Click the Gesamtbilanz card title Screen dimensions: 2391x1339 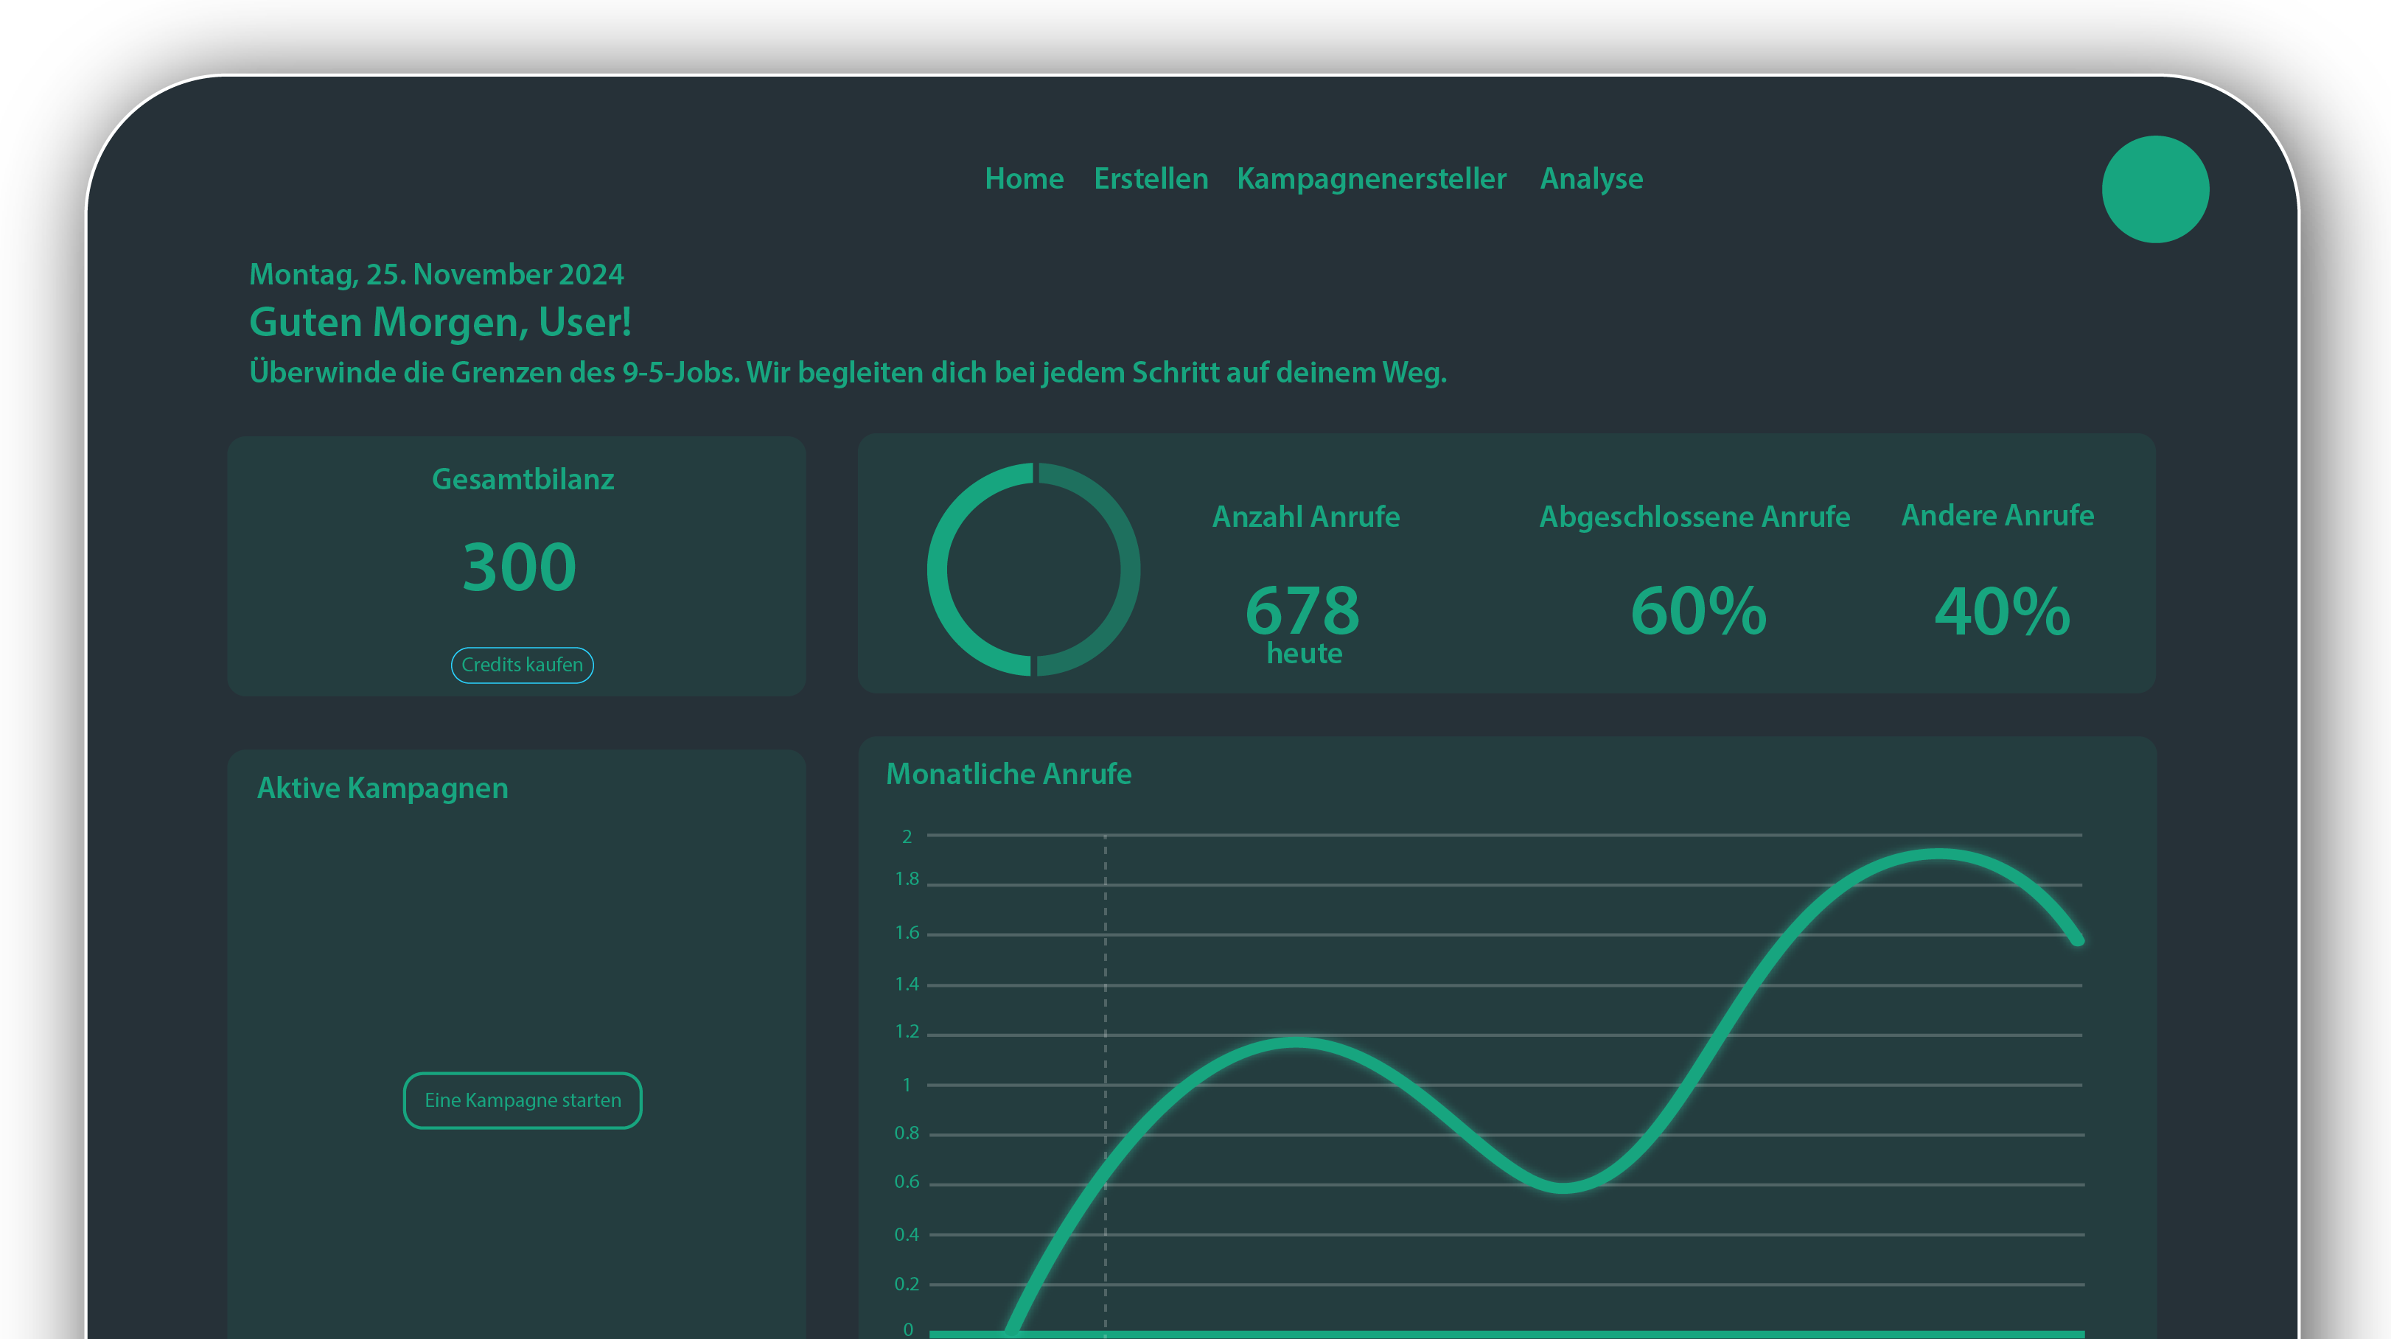pyautogui.click(x=523, y=479)
